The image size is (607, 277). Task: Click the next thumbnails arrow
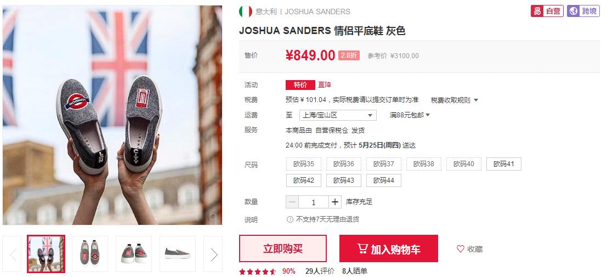click(213, 254)
